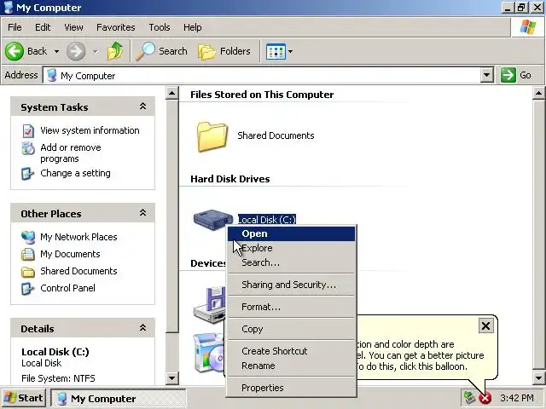
Task: Open the Views dropdown arrow
Action: [x=290, y=51]
